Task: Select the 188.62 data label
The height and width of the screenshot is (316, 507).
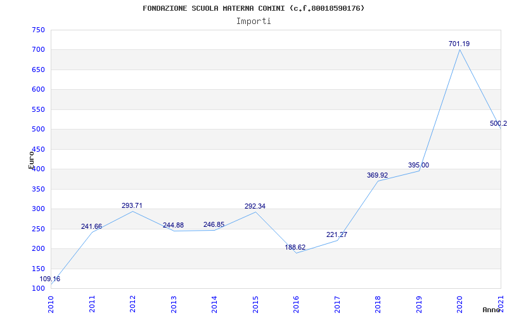Action: point(295,248)
